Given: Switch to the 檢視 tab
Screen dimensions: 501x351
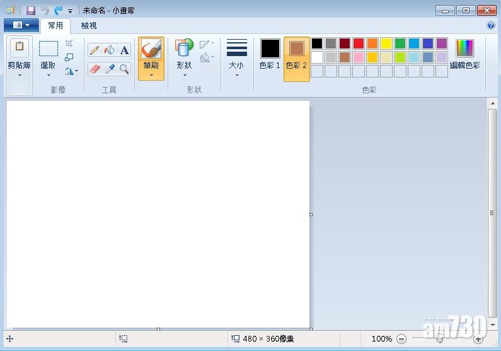Looking at the screenshot, I should [x=89, y=26].
